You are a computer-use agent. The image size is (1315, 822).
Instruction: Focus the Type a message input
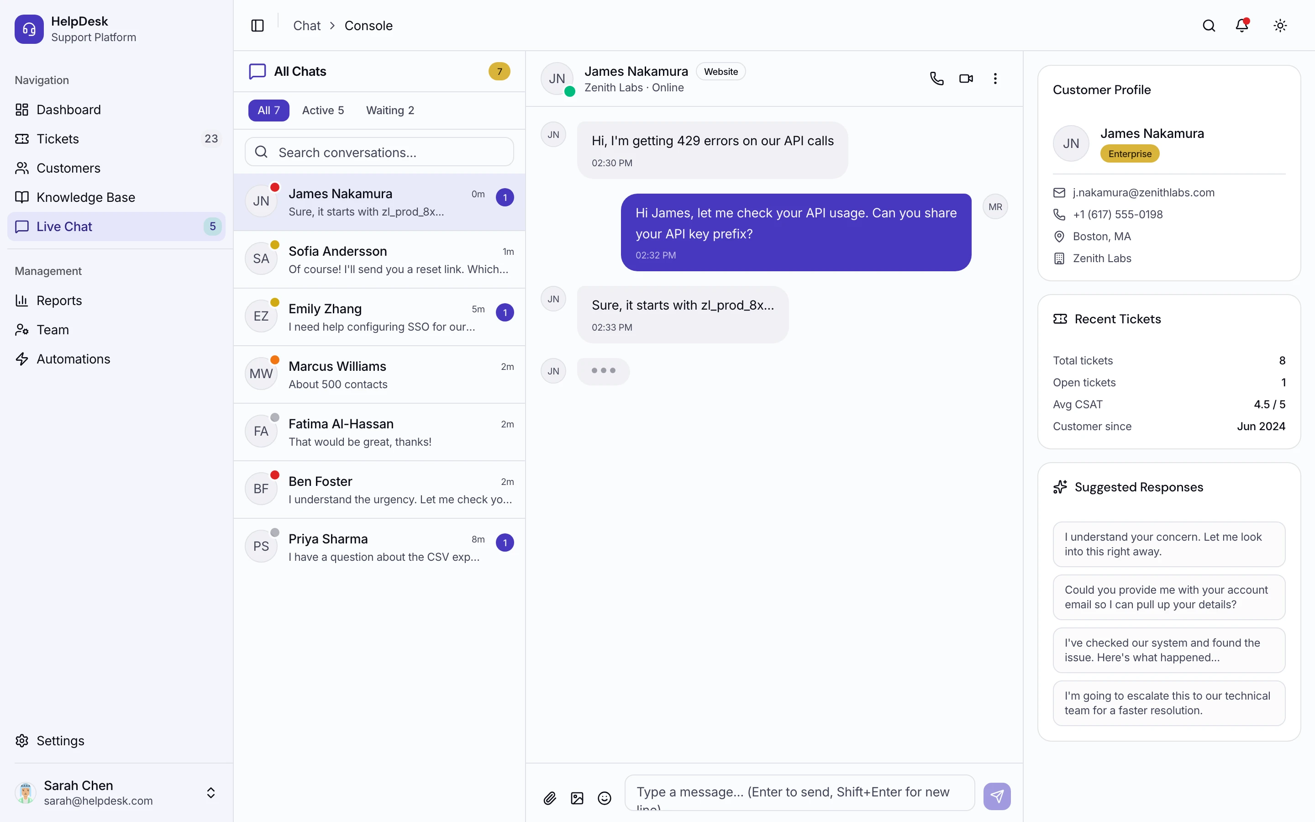pyautogui.click(x=800, y=793)
